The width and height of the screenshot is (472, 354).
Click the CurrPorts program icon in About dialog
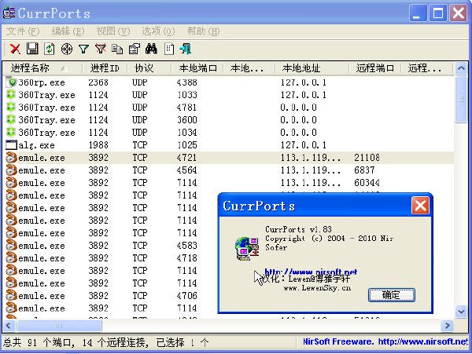pos(247,248)
